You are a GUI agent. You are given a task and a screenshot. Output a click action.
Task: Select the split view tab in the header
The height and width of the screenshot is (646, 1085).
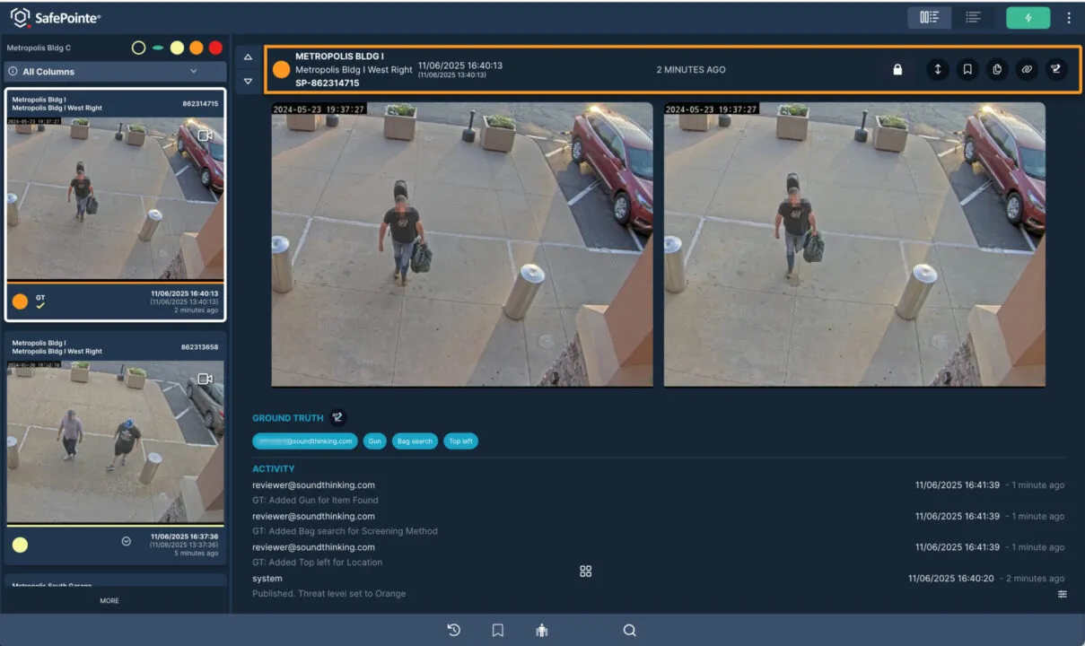click(x=930, y=17)
